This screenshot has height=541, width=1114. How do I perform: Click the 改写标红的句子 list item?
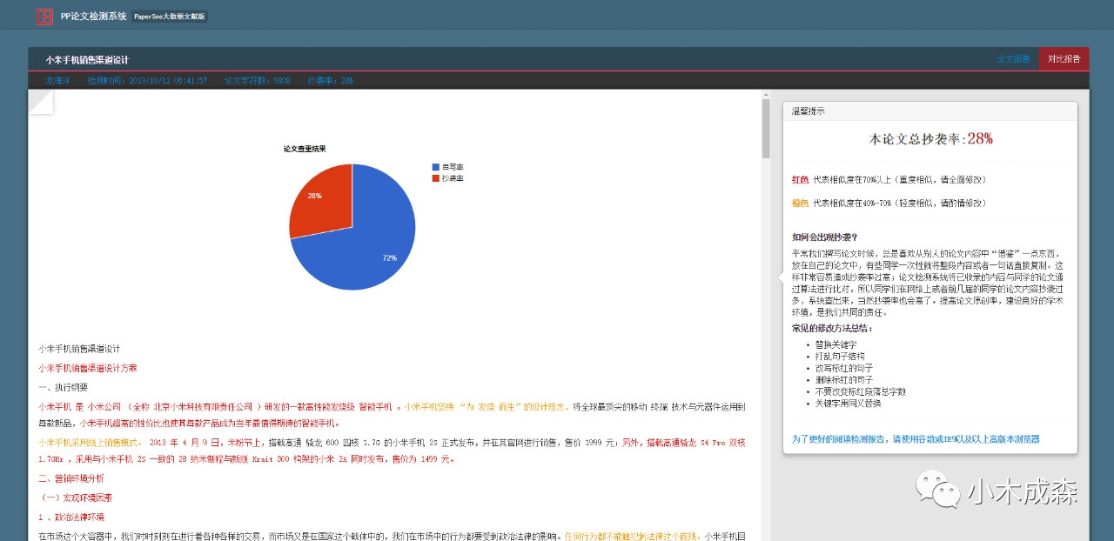point(844,368)
